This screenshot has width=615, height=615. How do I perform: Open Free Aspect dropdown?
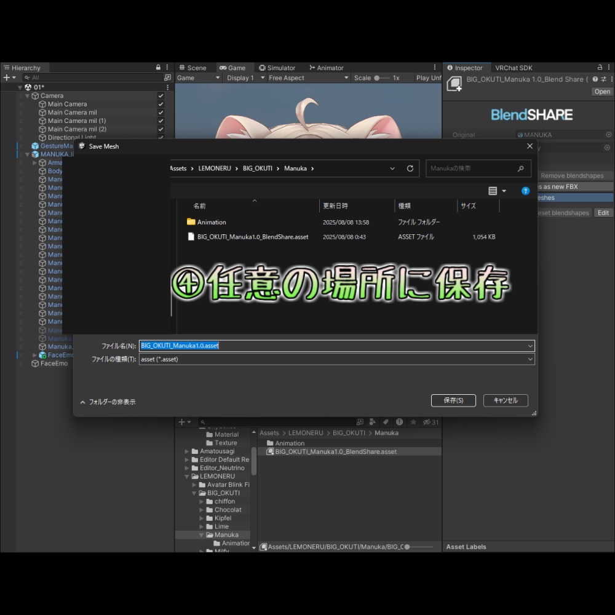[x=308, y=77]
